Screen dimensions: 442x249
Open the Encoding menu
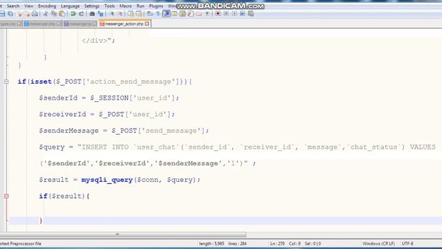[x=47, y=6]
